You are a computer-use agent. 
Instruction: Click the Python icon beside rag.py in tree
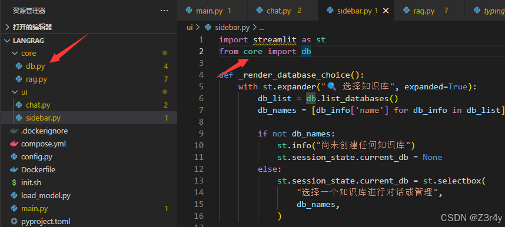point(19,79)
